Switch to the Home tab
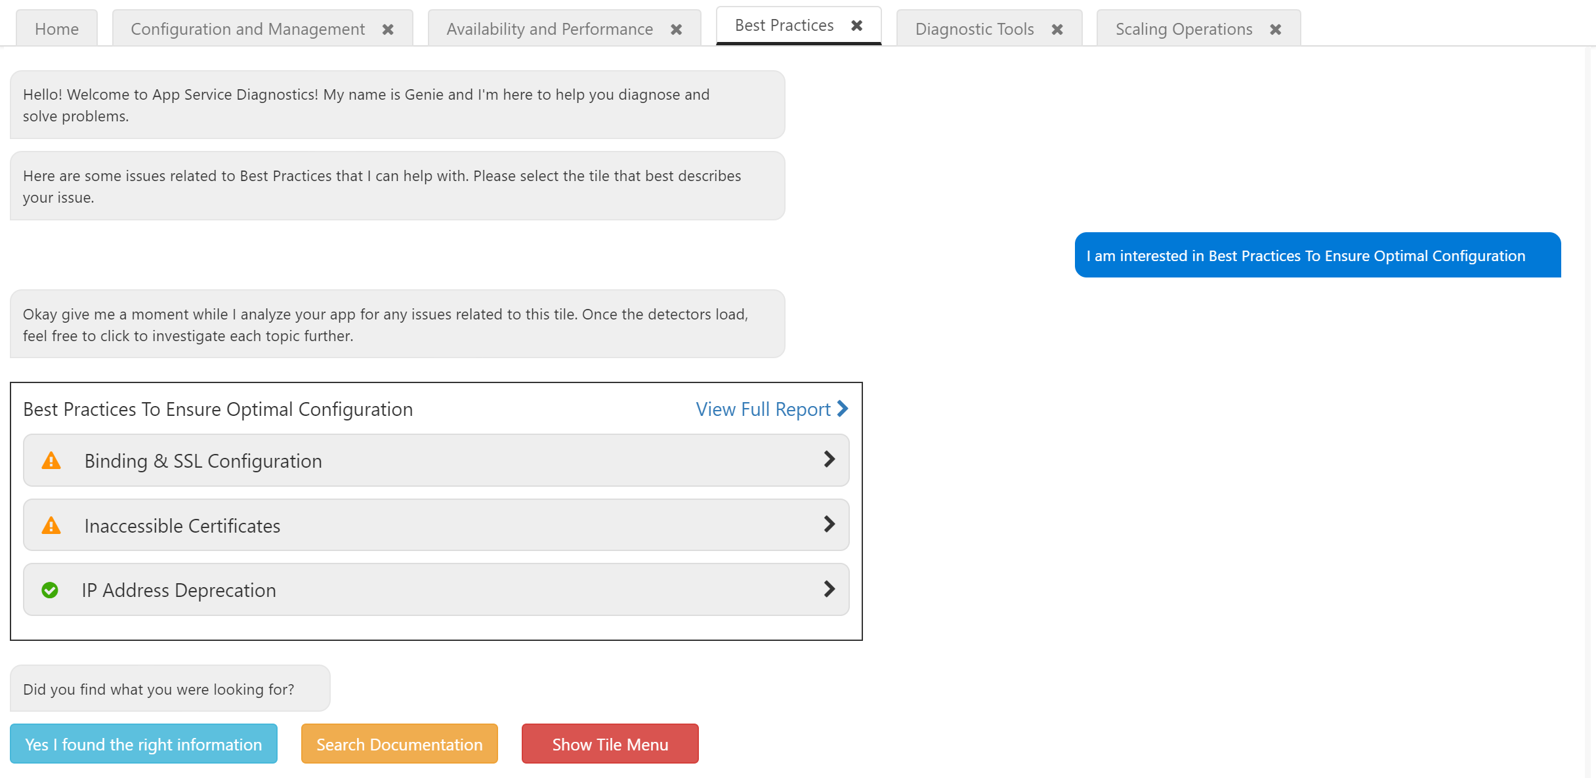 [56, 30]
